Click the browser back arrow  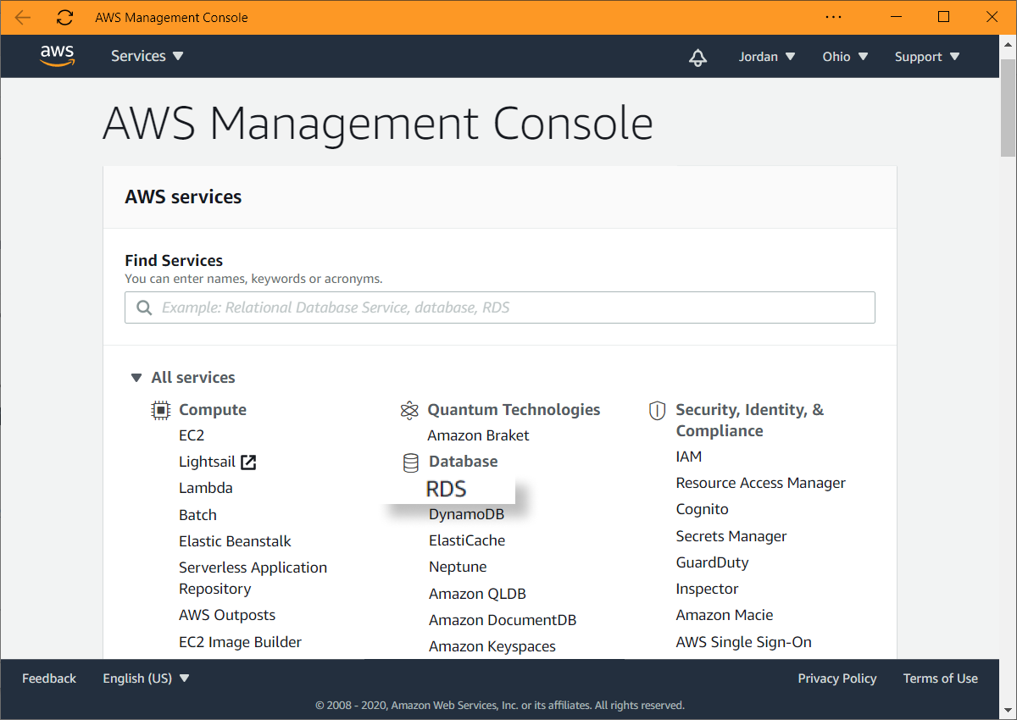click(23, 17)
